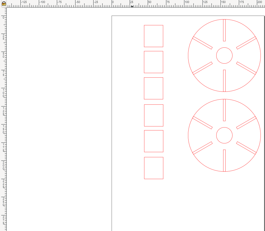265x231 pixels.
Task: Click the 250 mark on vertical ruler
Action: click(x=3, y=202)
